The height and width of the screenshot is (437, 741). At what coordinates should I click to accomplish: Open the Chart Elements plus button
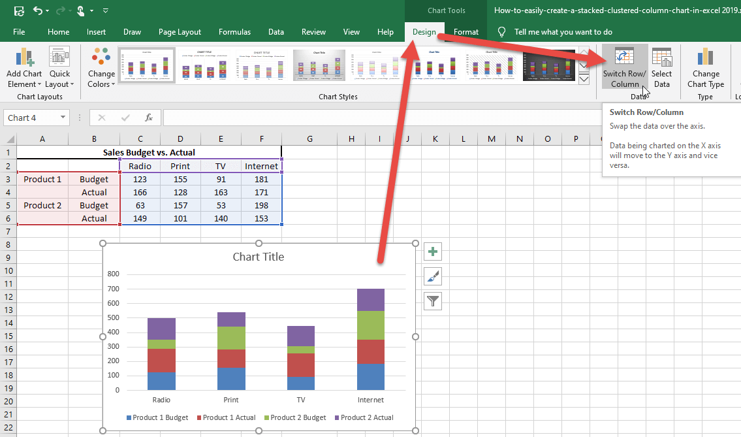[433, 251]
